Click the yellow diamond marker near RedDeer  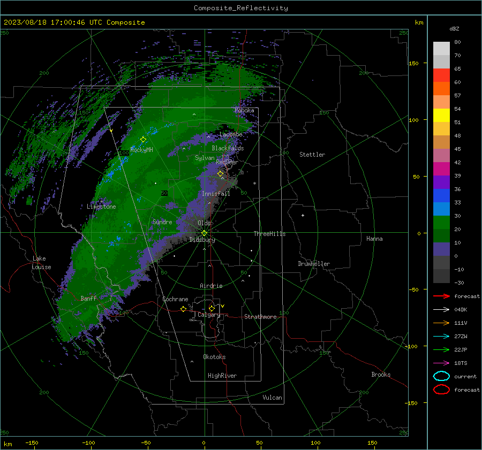(220, 174)
